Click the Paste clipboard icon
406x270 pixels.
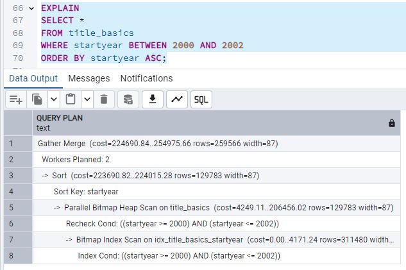71,99
